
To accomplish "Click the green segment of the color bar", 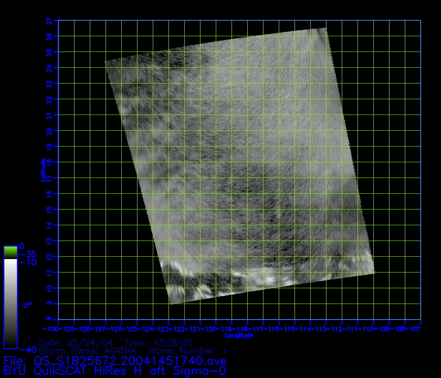I will point(10,252).
